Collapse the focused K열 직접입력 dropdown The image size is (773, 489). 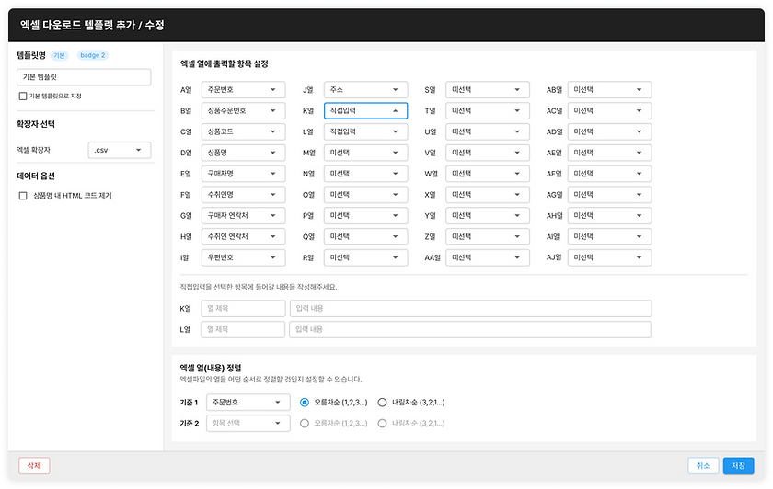[x=366, y=111]
